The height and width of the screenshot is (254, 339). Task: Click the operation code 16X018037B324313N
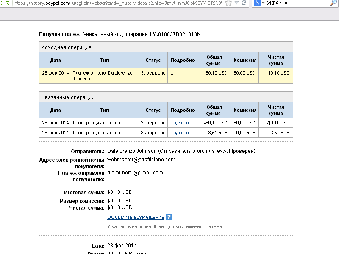coord(175,34)
